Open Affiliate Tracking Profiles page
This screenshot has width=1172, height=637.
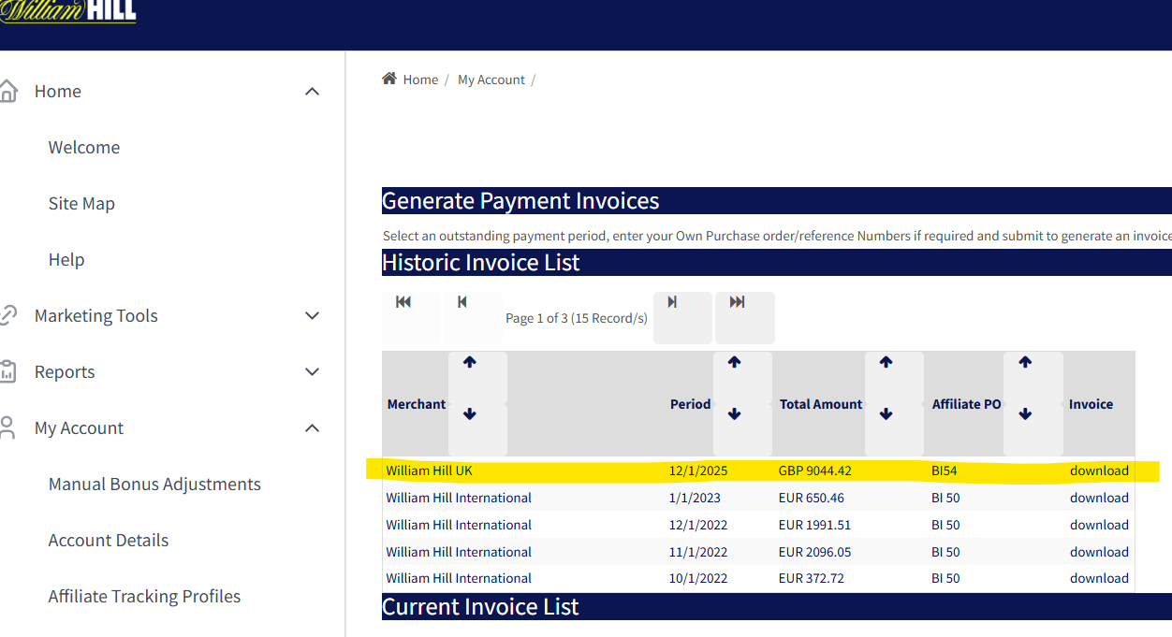(x=144, y=597)
